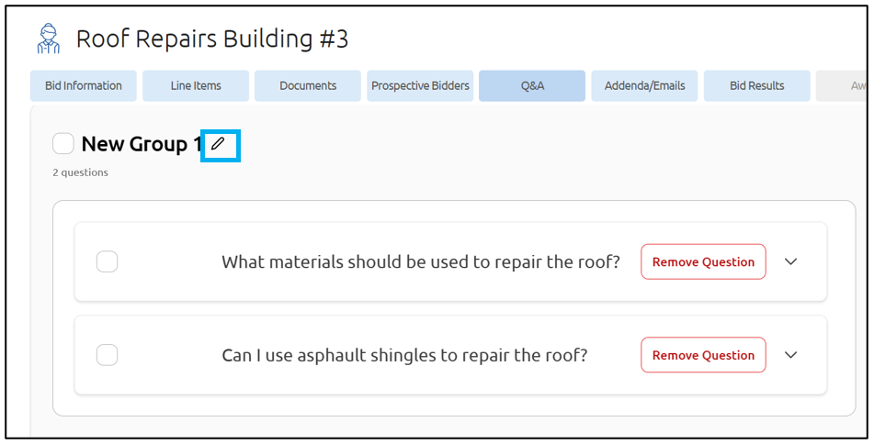Expand the roof materials question chevron
The width and height of the screenshot is (874, 444).
pyautogui.click(x=790, y=261)
